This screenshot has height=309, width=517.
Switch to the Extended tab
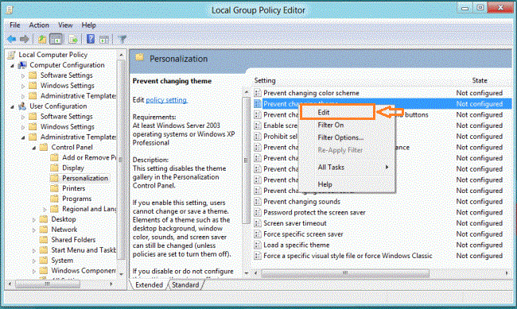tap(149, 285)
